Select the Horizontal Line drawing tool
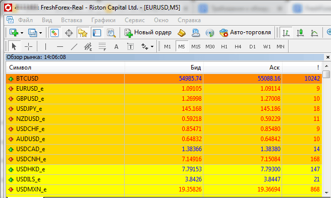331x198 pixels. (60, 46)
